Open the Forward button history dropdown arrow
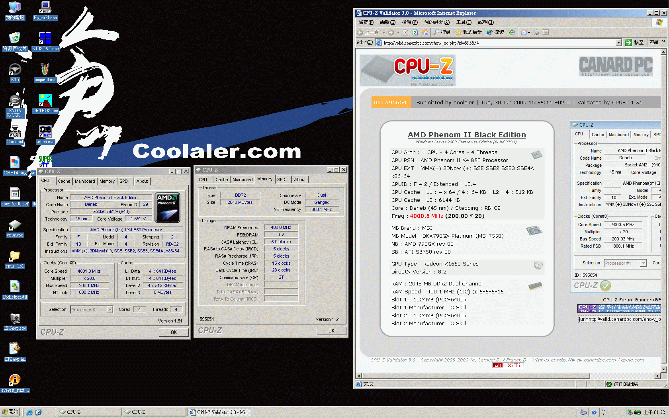Viewport: 669px width, 418px height. coord(397,33)
